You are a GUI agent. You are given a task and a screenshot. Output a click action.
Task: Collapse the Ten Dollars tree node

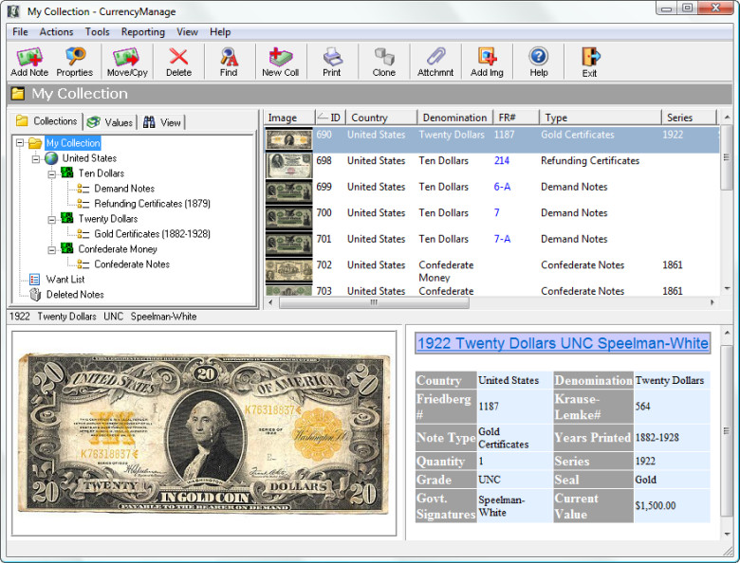point(51,174)
